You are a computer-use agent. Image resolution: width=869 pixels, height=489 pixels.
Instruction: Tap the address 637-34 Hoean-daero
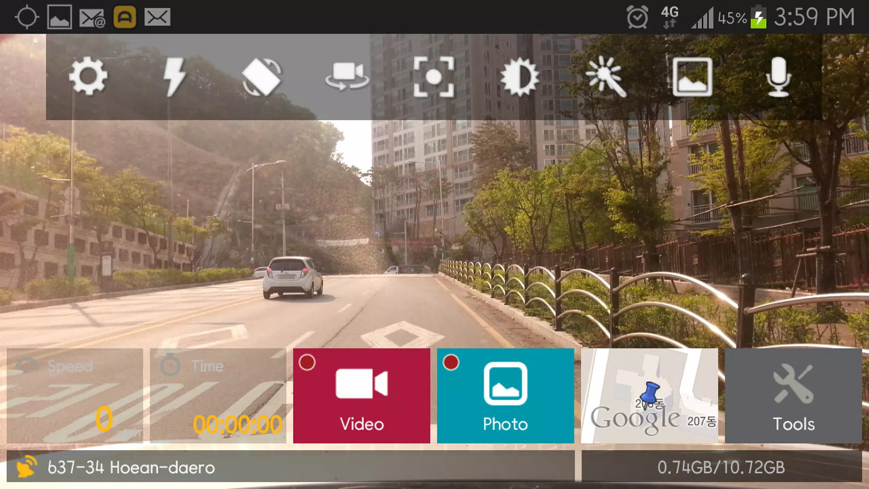131,467
